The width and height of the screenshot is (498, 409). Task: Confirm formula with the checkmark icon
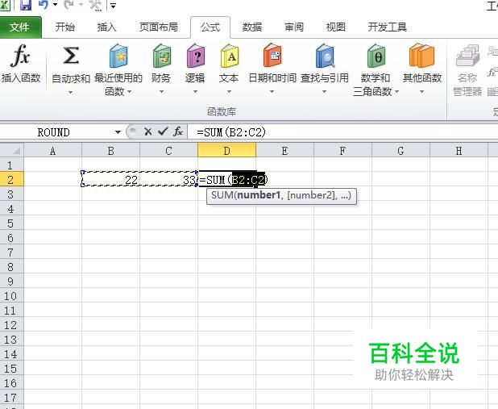pos(163,131)
